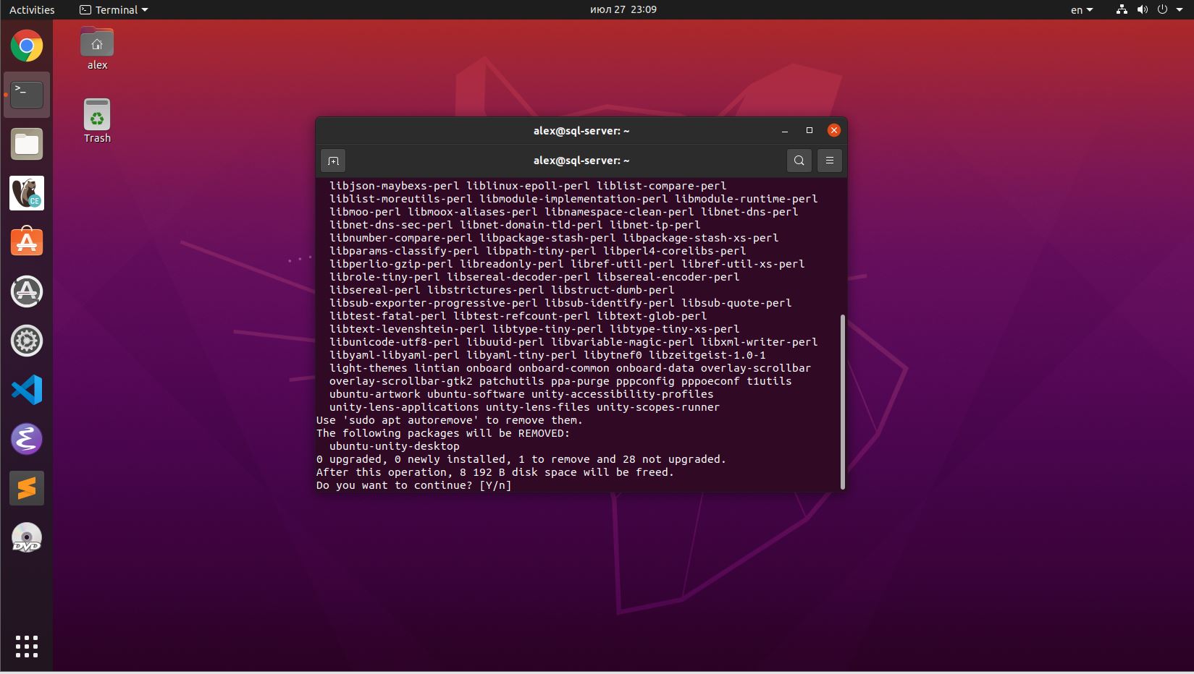
Task: Launch Visual Studio Code from dock
Action: pos(27,391)
